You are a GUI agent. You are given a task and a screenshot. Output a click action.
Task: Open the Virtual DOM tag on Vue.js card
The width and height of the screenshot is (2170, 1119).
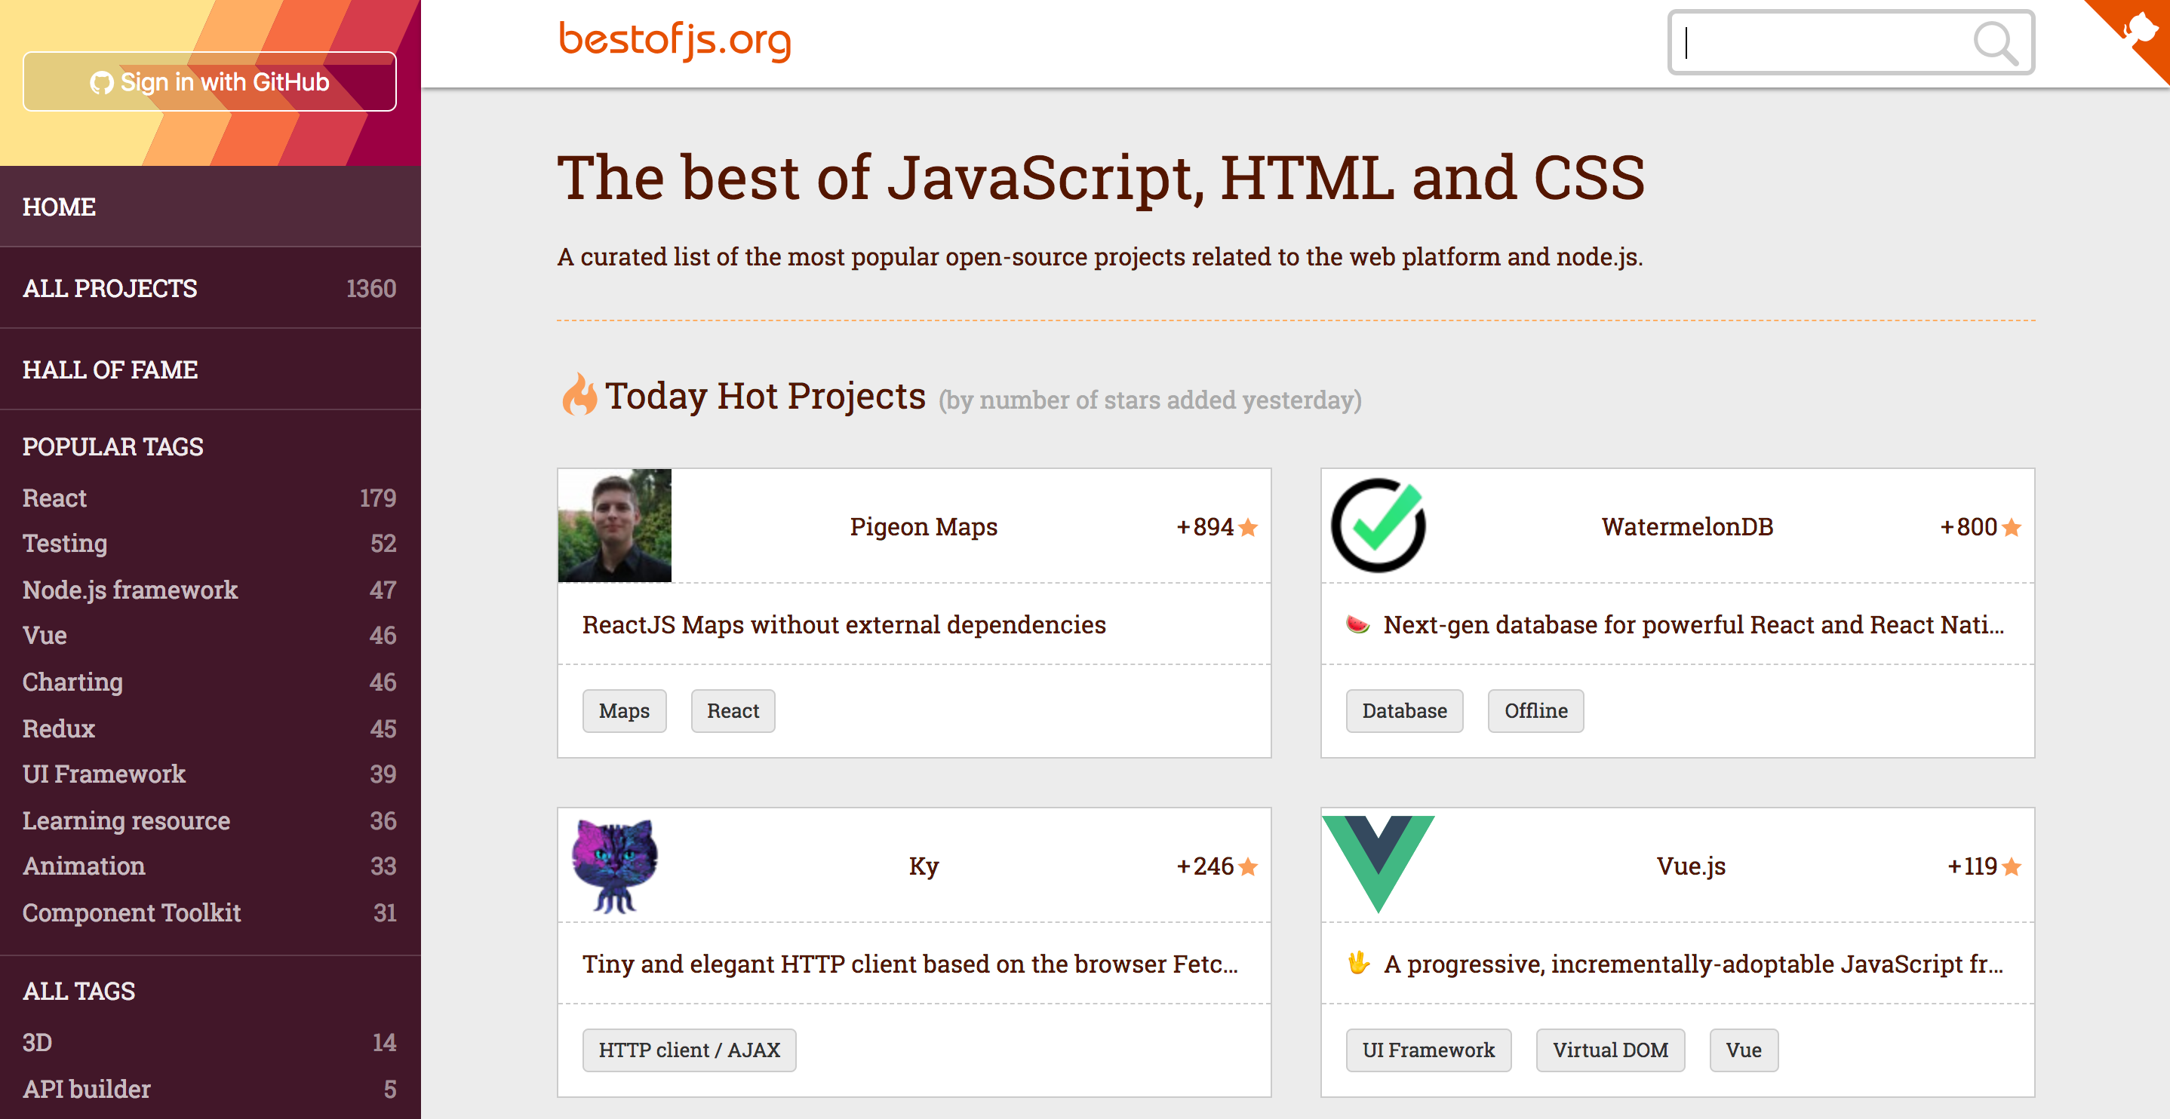pyautogui.click(x=1610, y=1049)
